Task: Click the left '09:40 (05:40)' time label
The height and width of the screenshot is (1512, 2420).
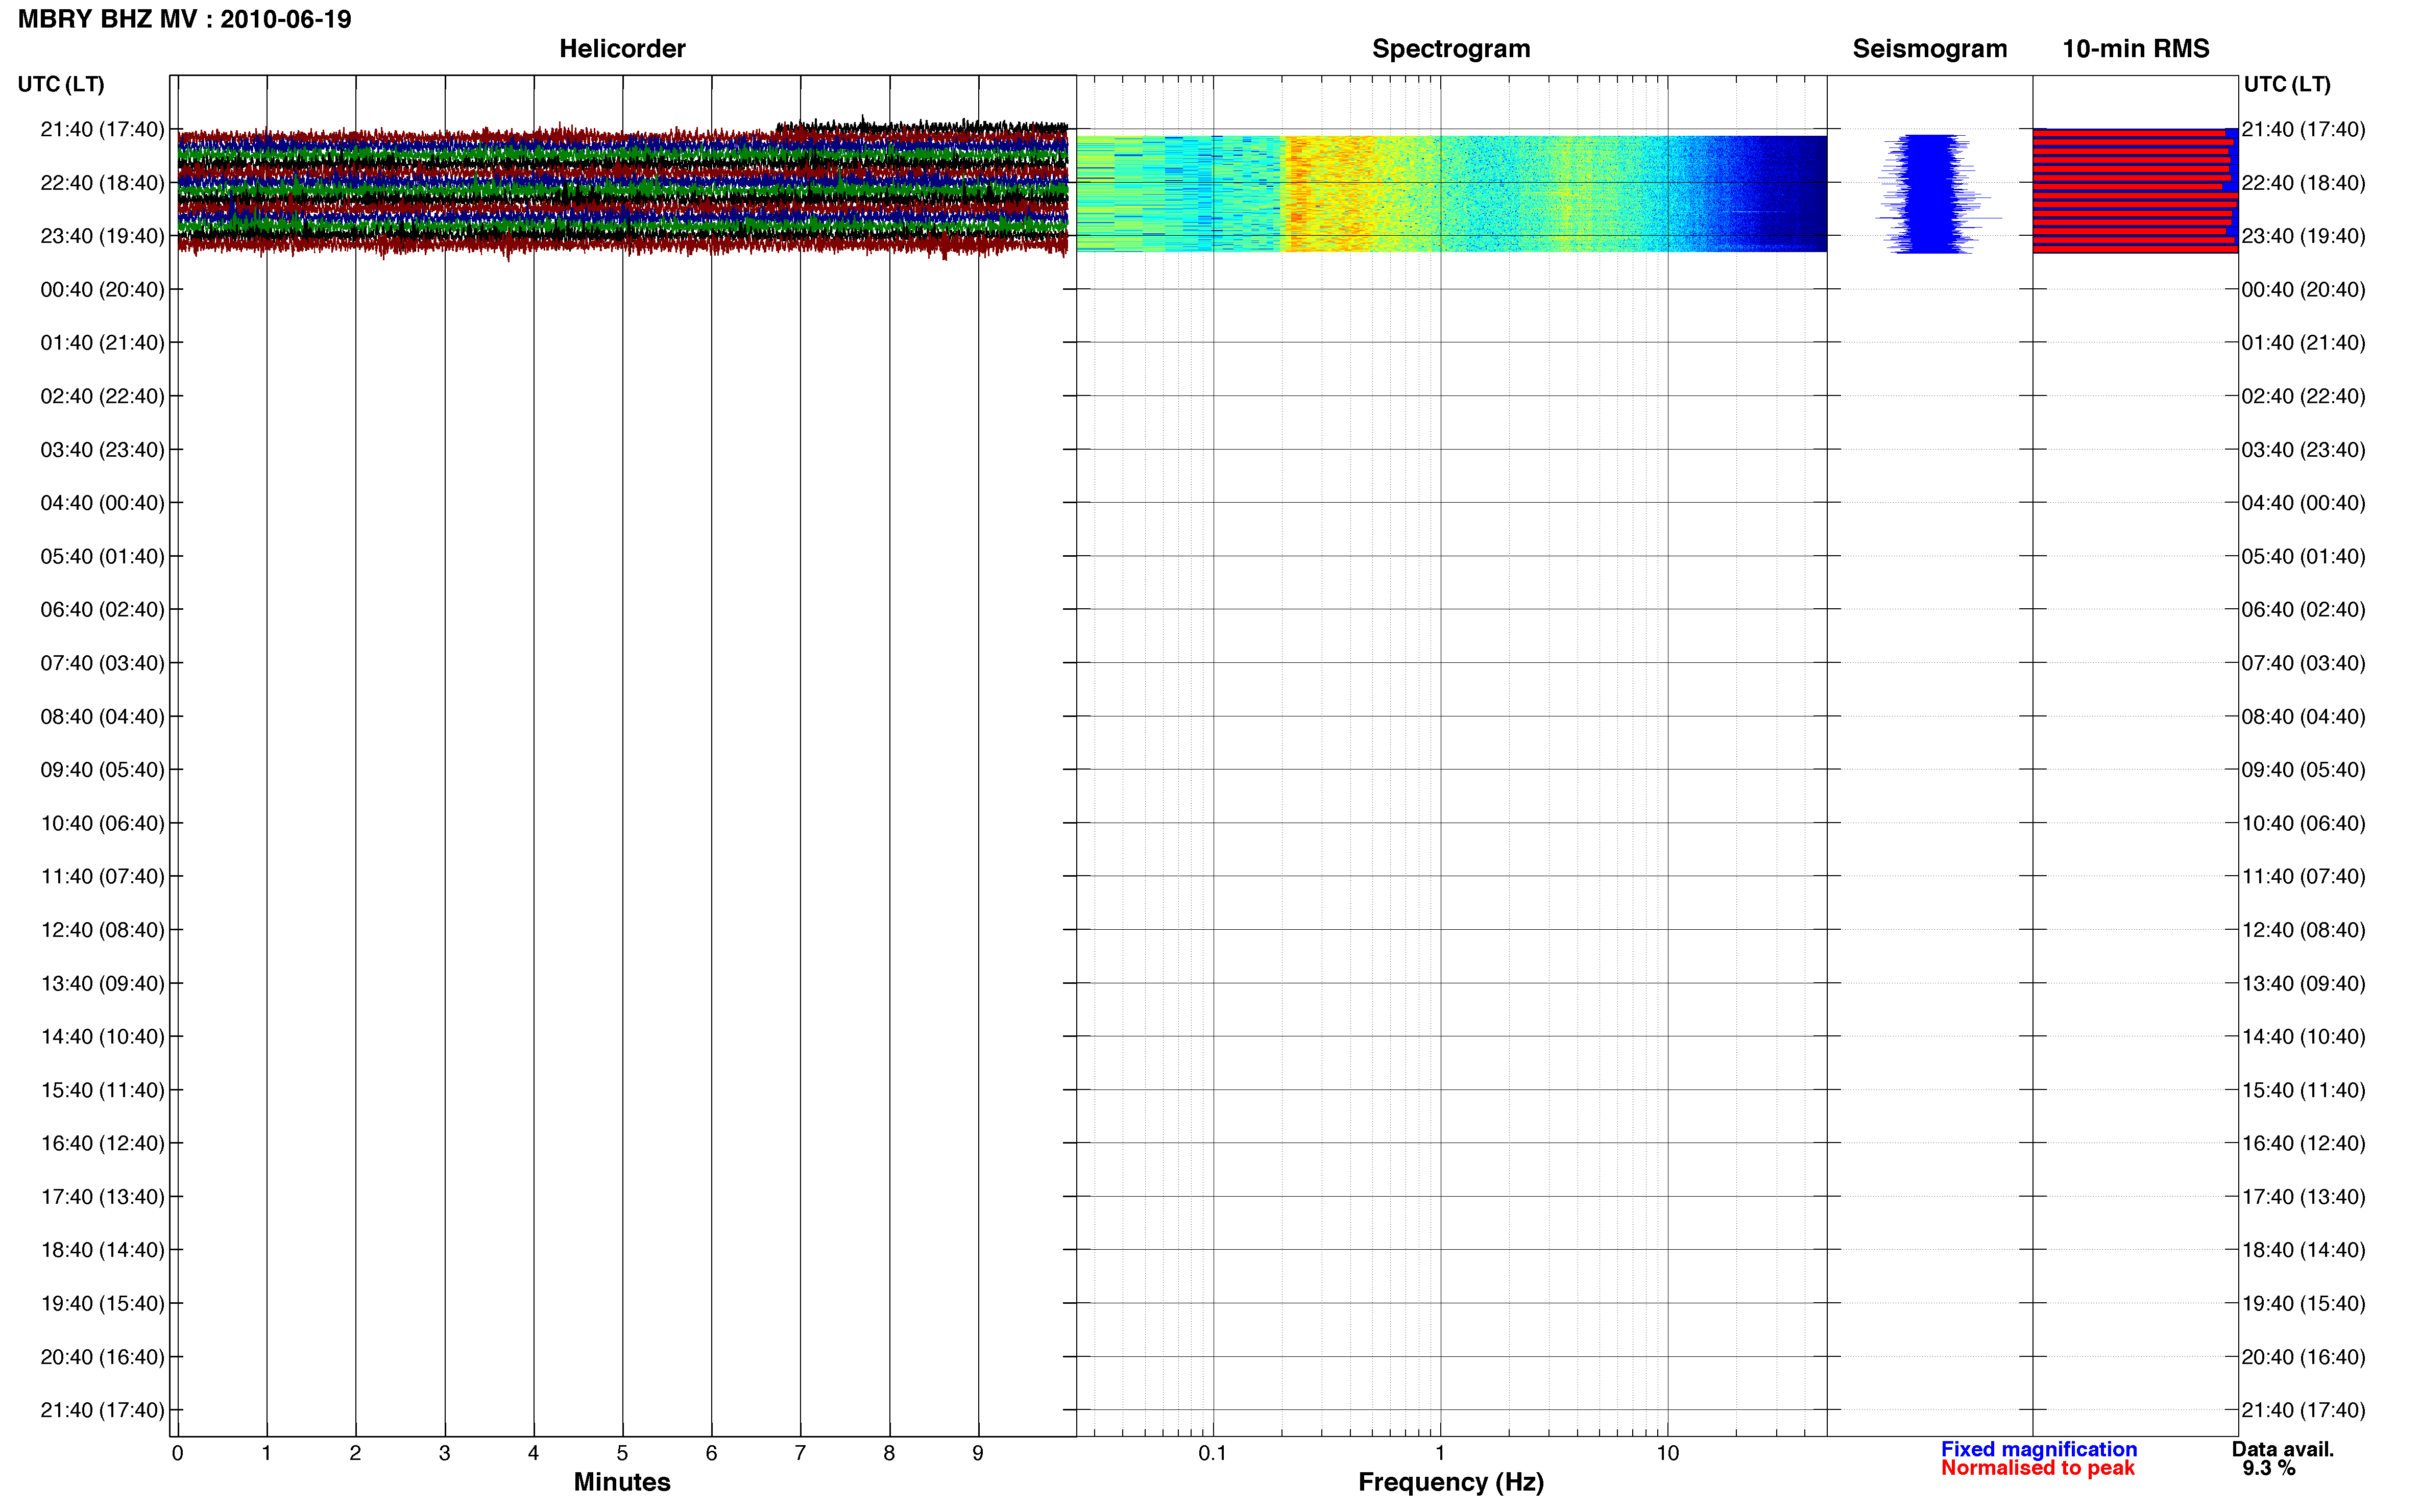Action: click(102, 770)
